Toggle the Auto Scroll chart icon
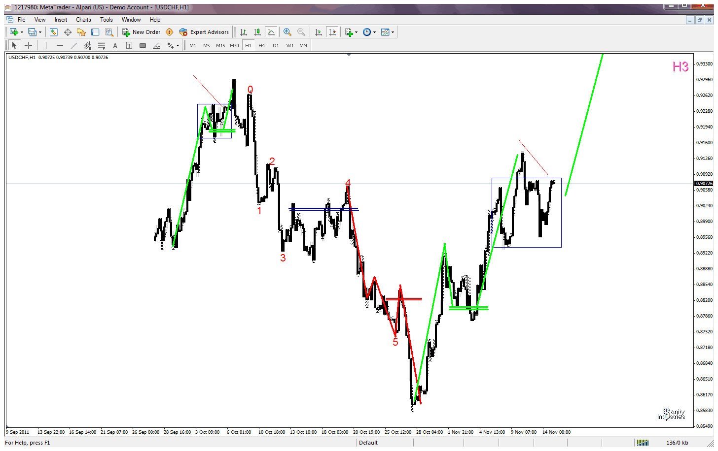718x451 pixels. (319, 32)
